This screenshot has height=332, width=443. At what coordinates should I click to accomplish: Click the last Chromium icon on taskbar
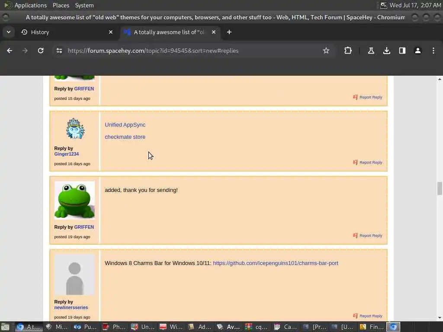click(393, 327)
